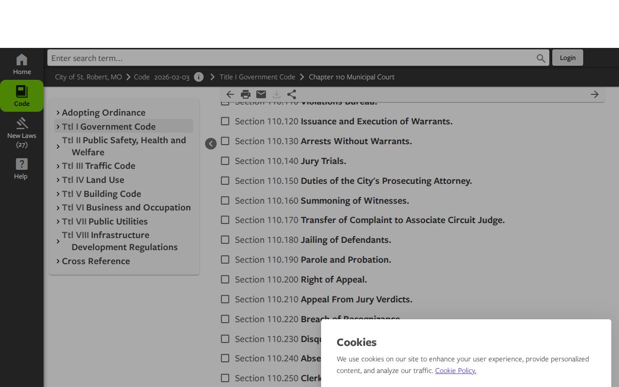This screenshot has height=387, width=619.
Task: Tick checkbox for Section 110.180 Jailing of Defendants
Action: (x=225, y=239)
